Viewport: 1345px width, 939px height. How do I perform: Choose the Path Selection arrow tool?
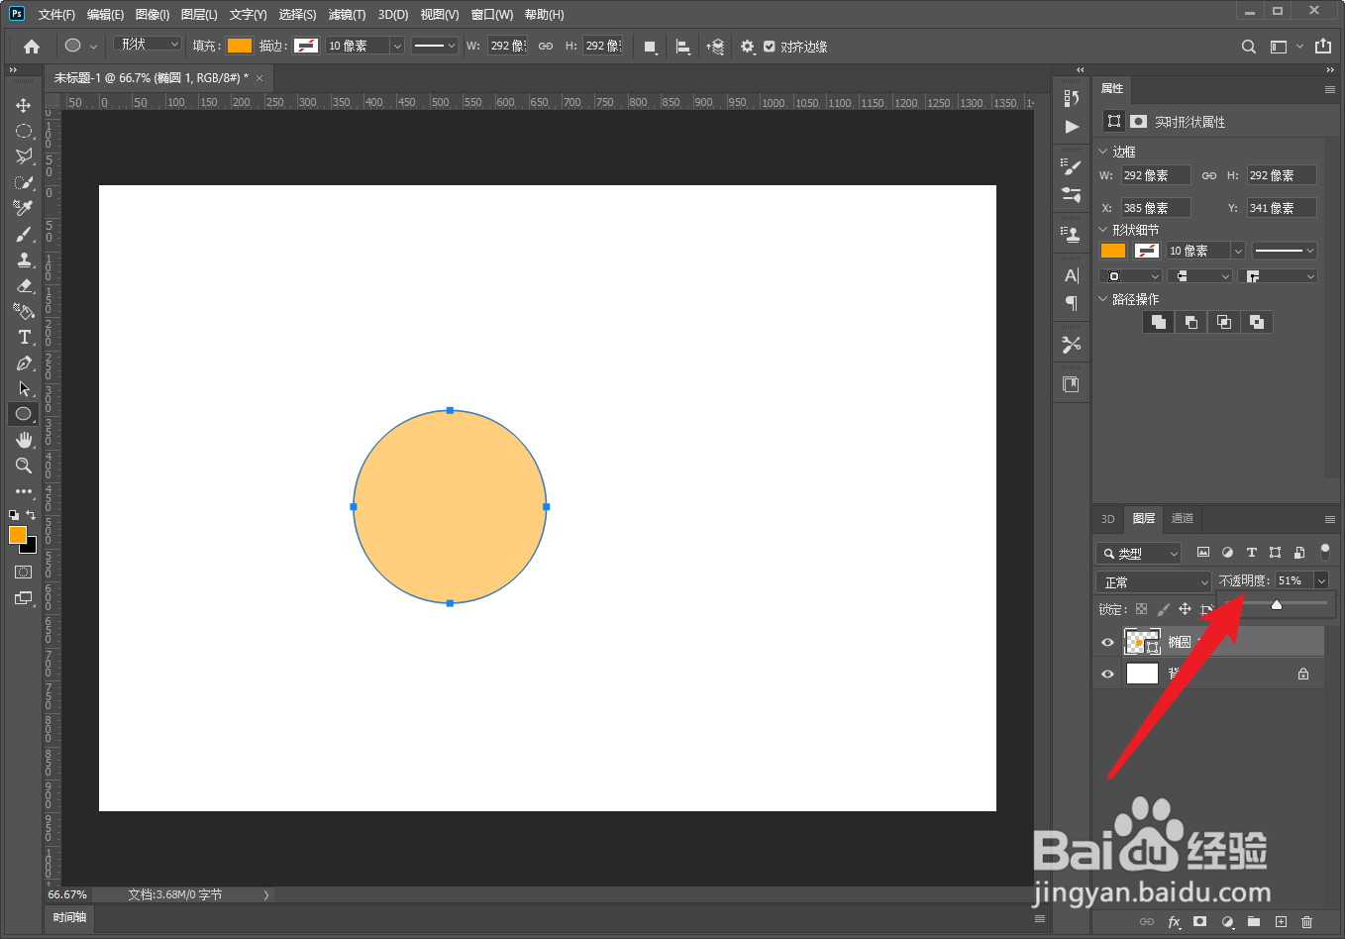24,388
